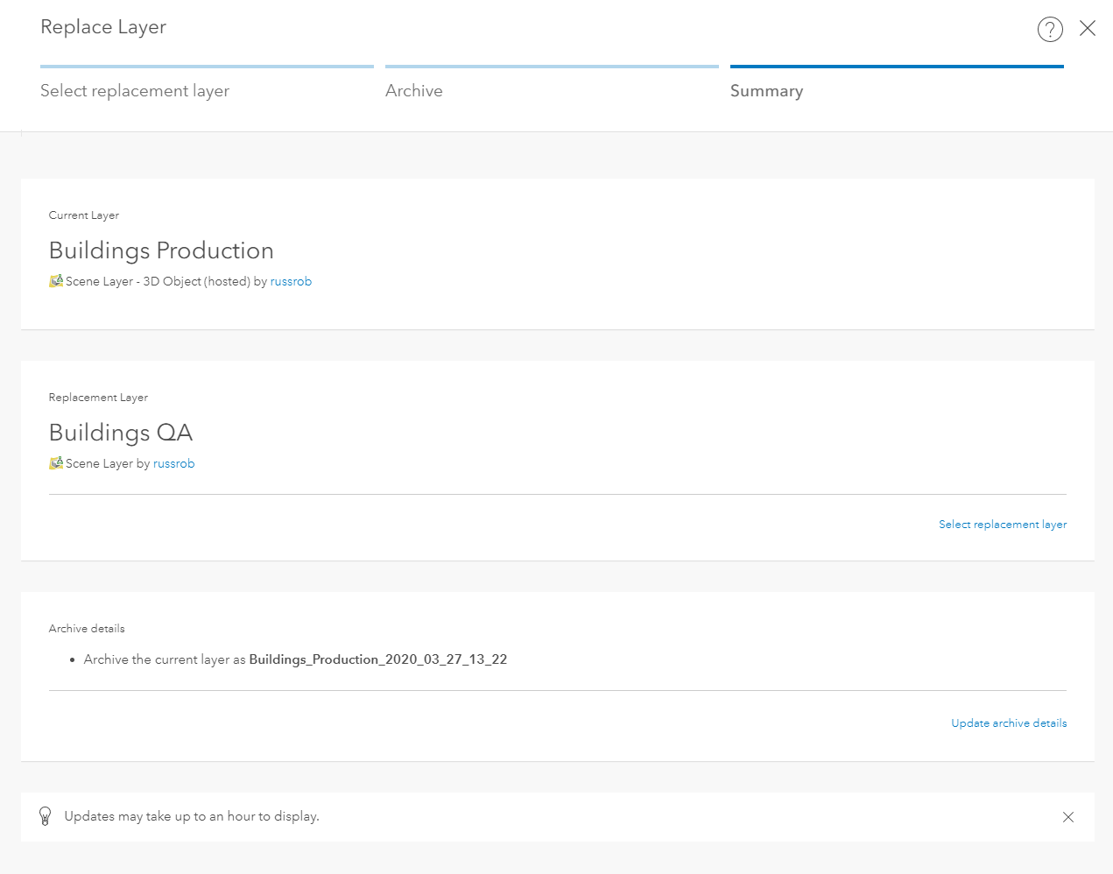Click Select replacement layer link in card
Screen dimensions: 1113x874
point(1003,525)
